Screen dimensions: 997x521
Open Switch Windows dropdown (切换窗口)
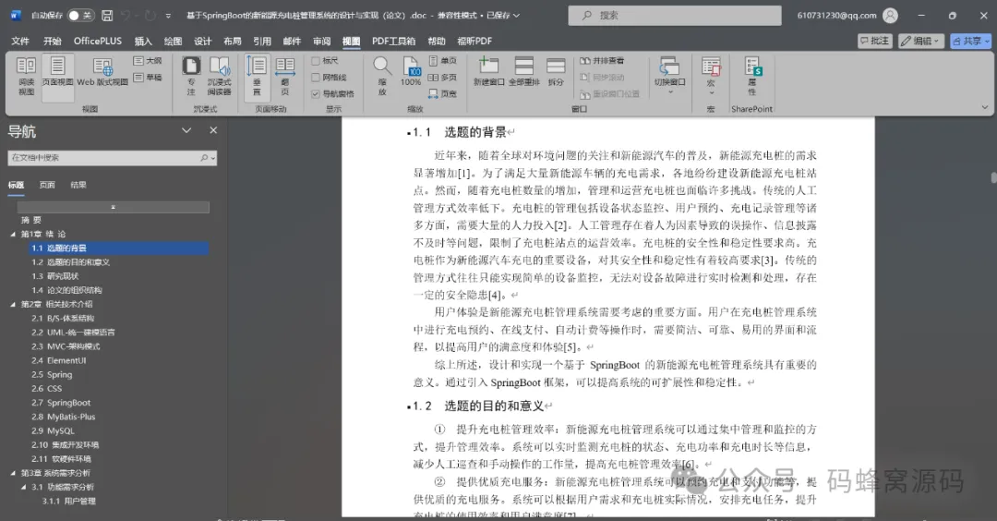point(669,77)
